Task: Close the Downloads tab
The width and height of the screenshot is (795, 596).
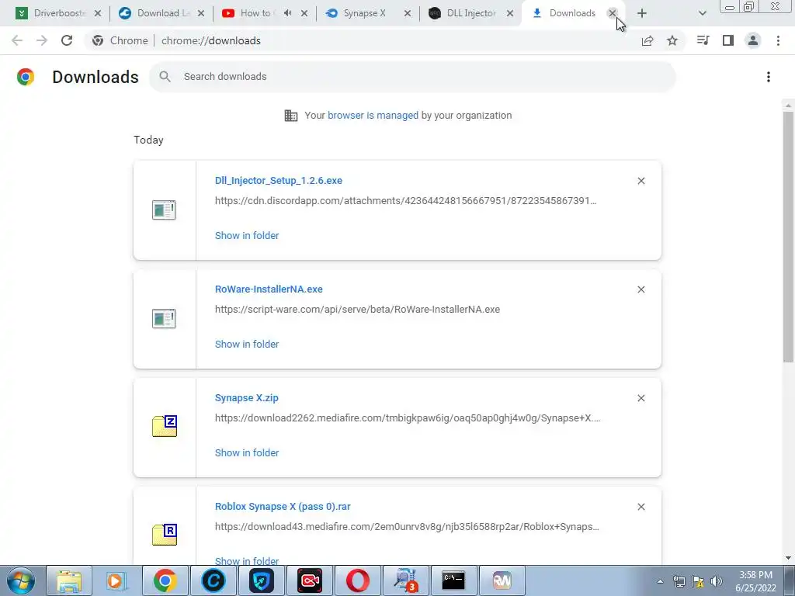Action: [x=613, y=13]
